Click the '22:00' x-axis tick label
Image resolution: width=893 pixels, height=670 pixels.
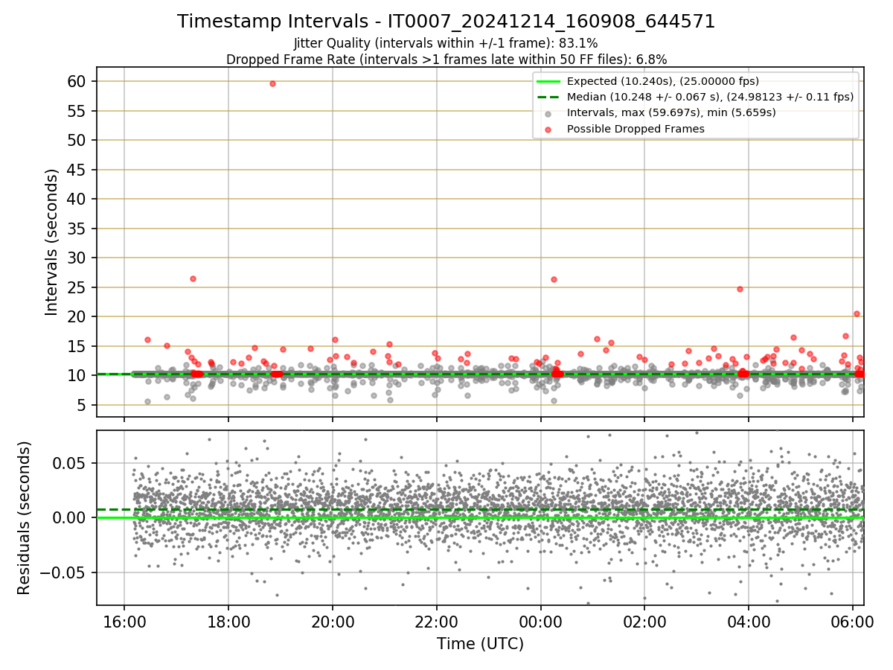click(x=437, y=622)
